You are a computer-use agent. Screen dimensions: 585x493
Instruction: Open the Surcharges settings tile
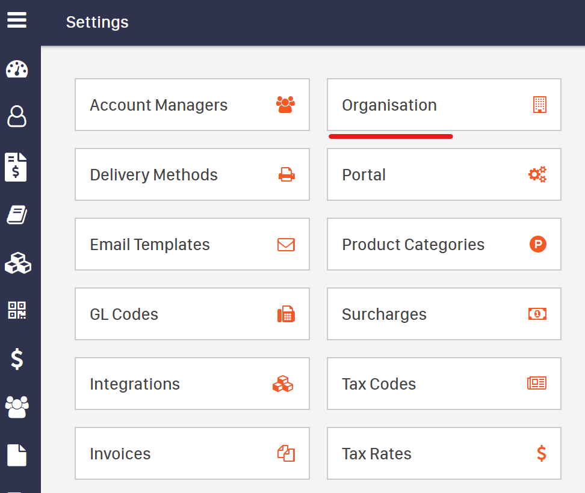(444, 314)
